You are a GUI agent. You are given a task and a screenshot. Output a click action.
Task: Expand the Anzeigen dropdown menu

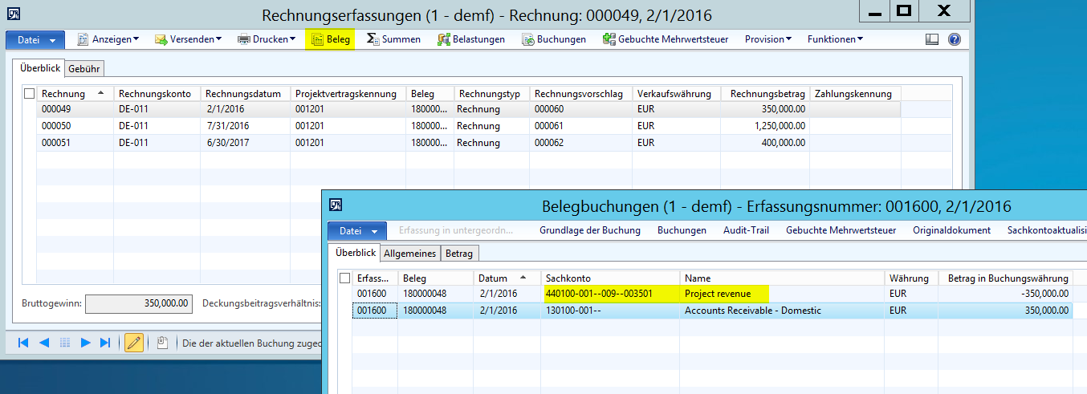coord(108,39)
